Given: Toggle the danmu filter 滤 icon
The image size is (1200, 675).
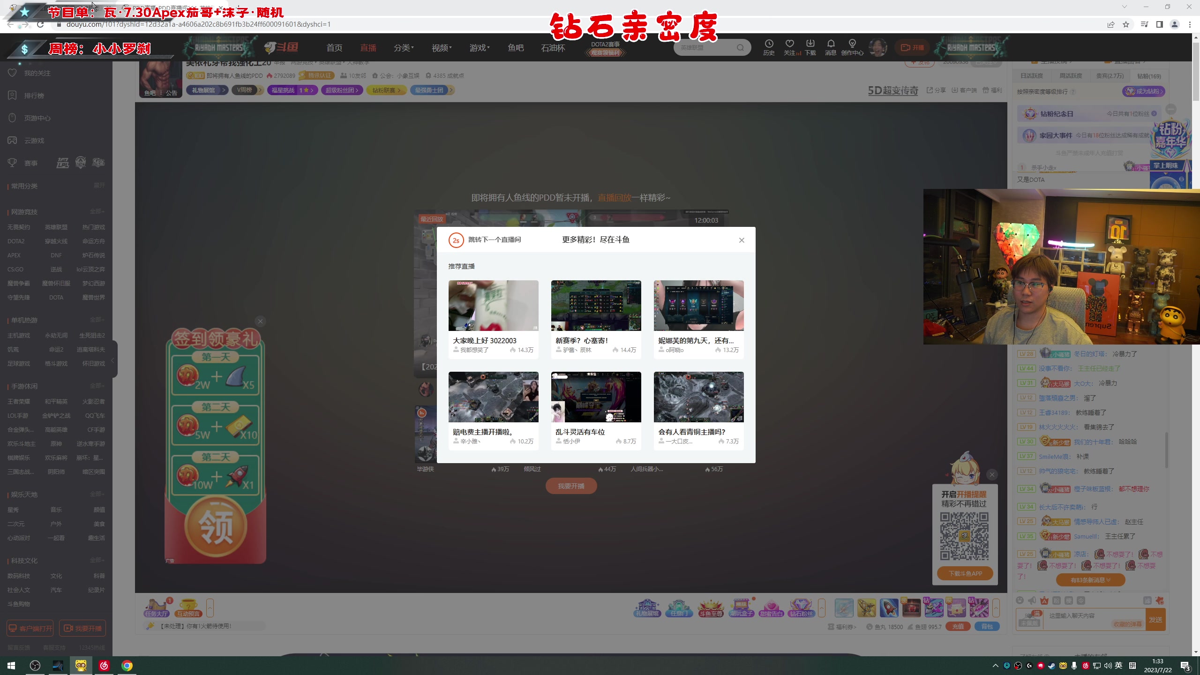Looking at the screenshot, I should (x=1147, y=600).
